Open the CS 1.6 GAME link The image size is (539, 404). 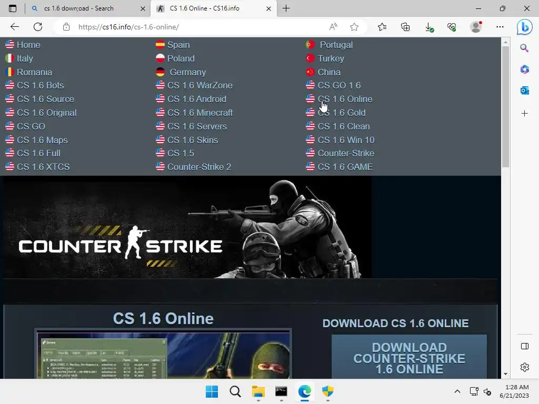click(x=345, y=167)
